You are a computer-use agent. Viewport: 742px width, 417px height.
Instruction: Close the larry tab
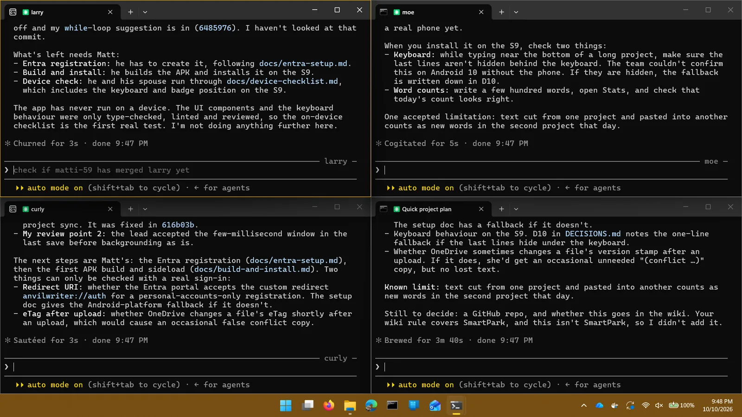pos(110,12)
